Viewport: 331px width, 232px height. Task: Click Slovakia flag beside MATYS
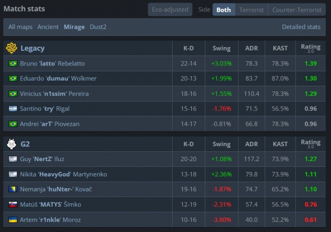(x=13, y=204)
